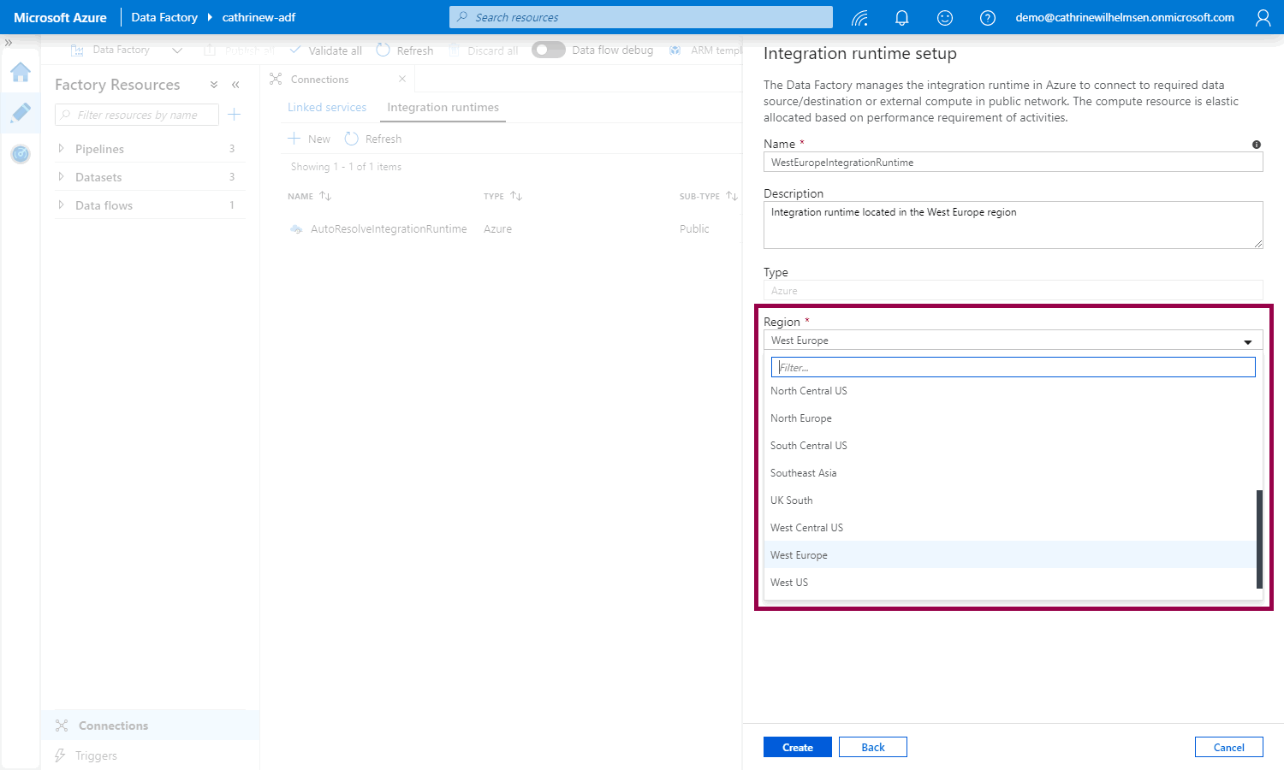The width and height of the screenshot is (1284, 770).
Task: Click the feedback smiley icon
Action: coord(944,18)
